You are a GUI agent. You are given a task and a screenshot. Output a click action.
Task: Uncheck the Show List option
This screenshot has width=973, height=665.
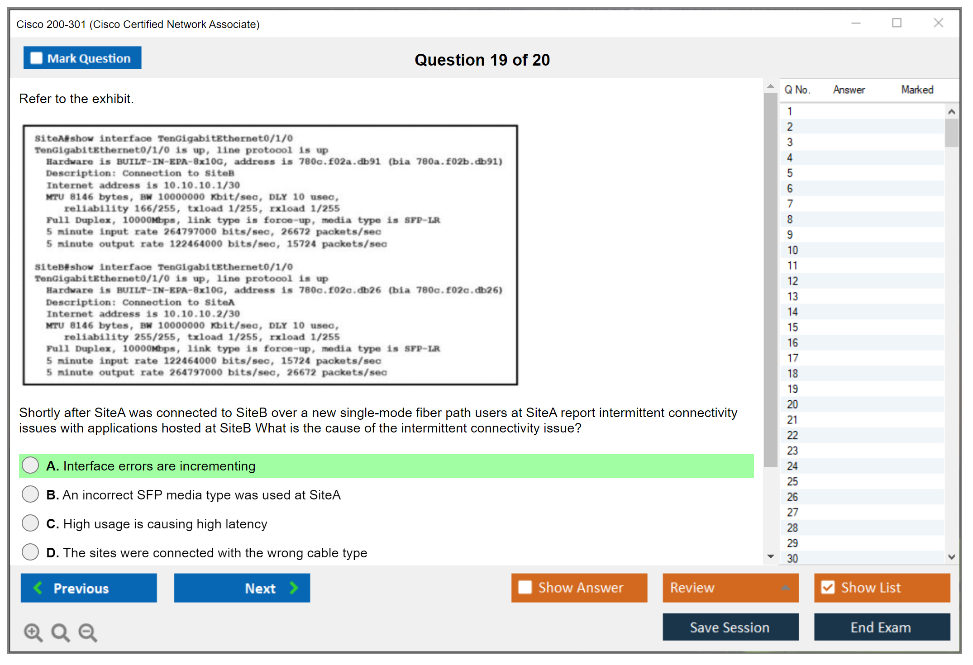pyautogui.click(x=828, y=587)
